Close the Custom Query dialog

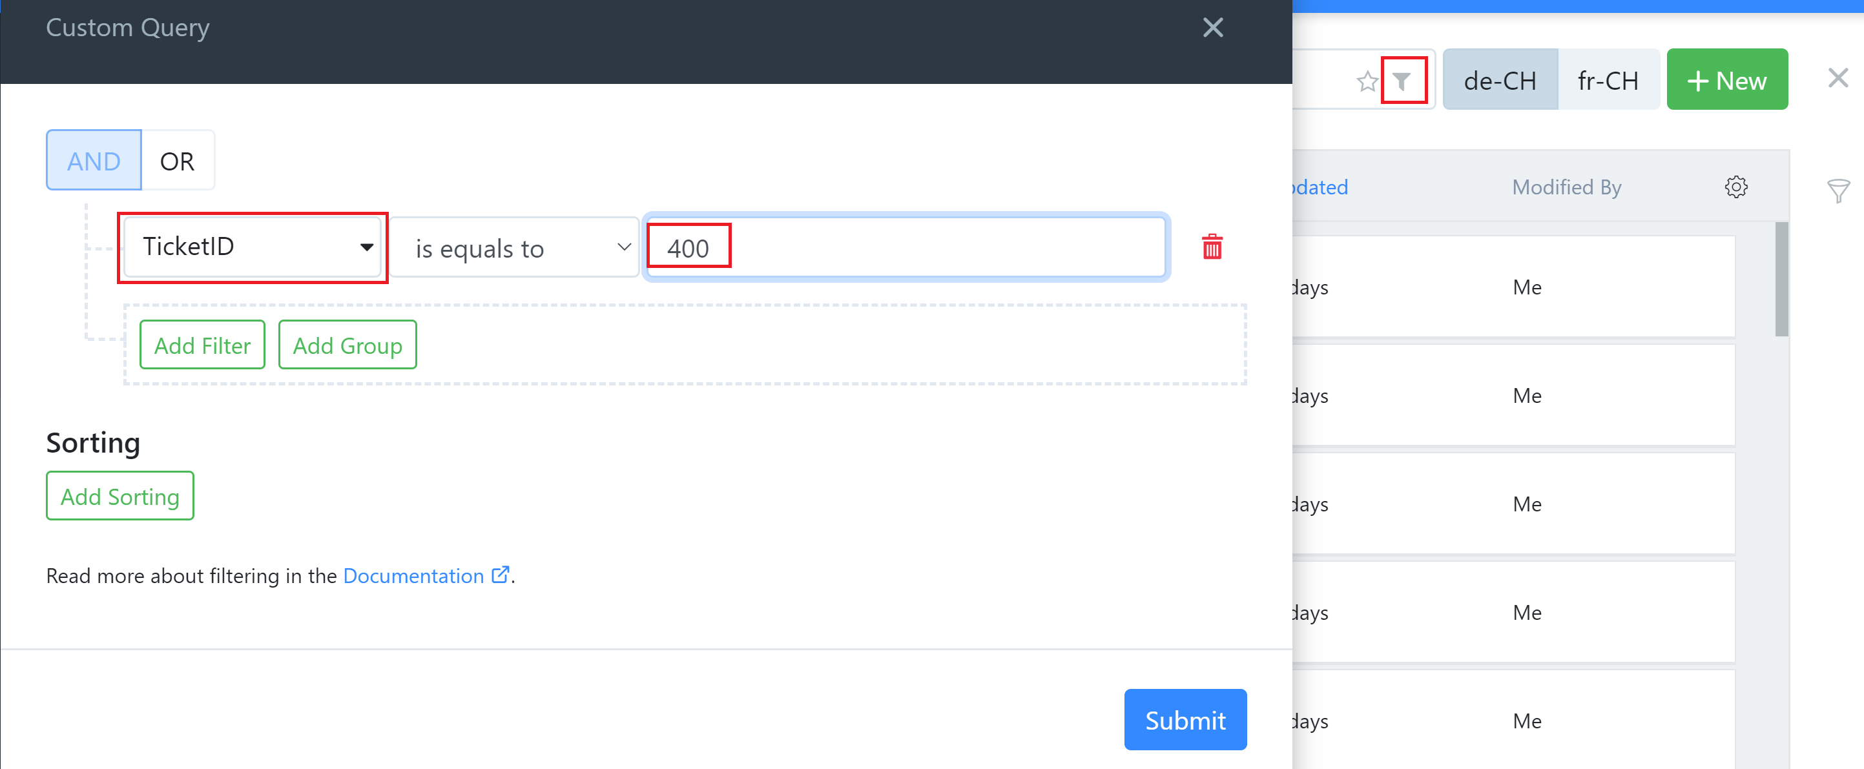point(1213,28)
